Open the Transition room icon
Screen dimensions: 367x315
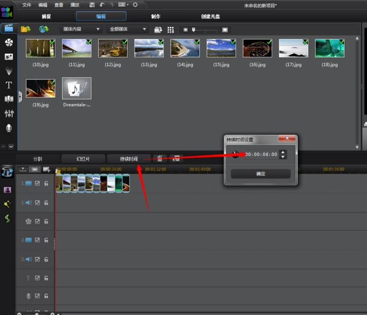(9, 99)
